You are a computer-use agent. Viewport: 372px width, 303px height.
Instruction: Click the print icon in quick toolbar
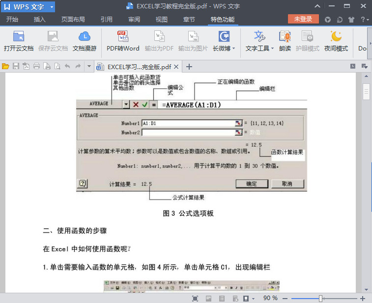click(36, 66)
